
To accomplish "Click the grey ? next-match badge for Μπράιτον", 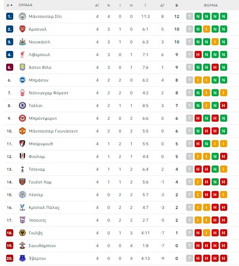I will [189, 80].
